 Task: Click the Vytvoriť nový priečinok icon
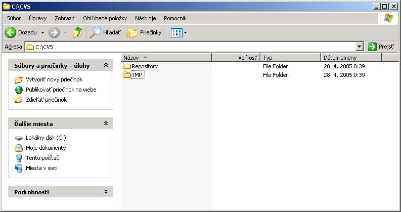[19, 79]
